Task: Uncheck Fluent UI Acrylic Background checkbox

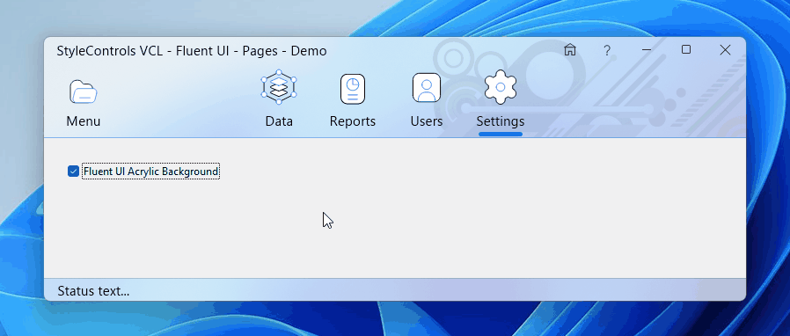Action: tap(73, 172)
